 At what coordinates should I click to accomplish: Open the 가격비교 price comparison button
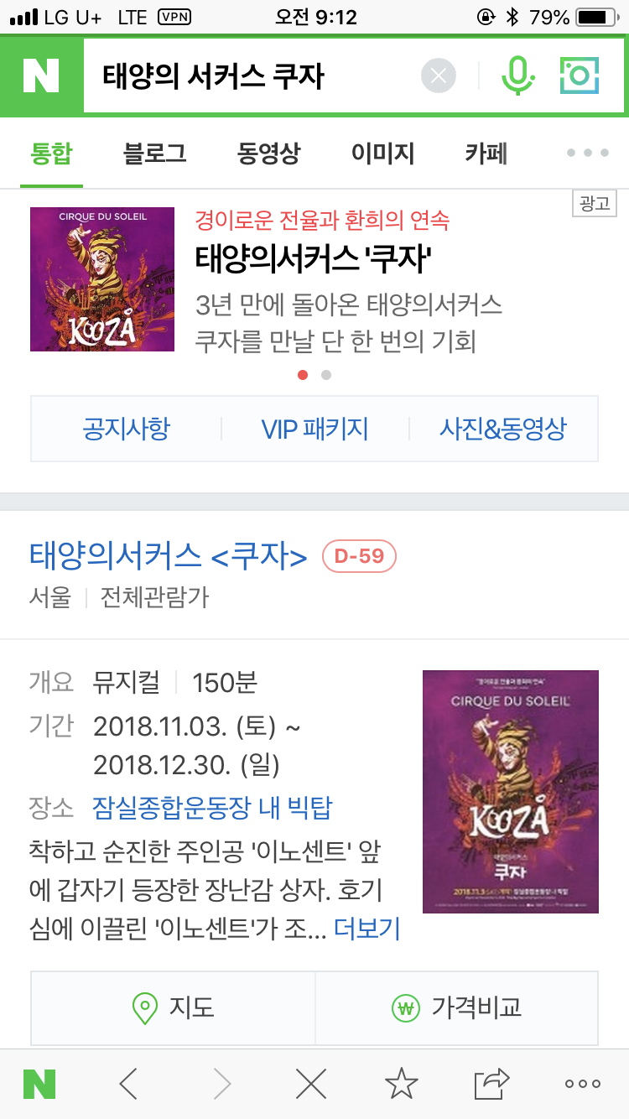[x=457, y=1007]
